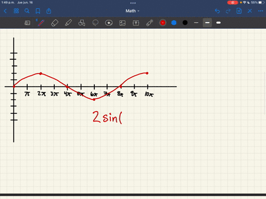Choose the blue pen color
266x199 pixels.
pyautogui.click(x=174, y=23)
